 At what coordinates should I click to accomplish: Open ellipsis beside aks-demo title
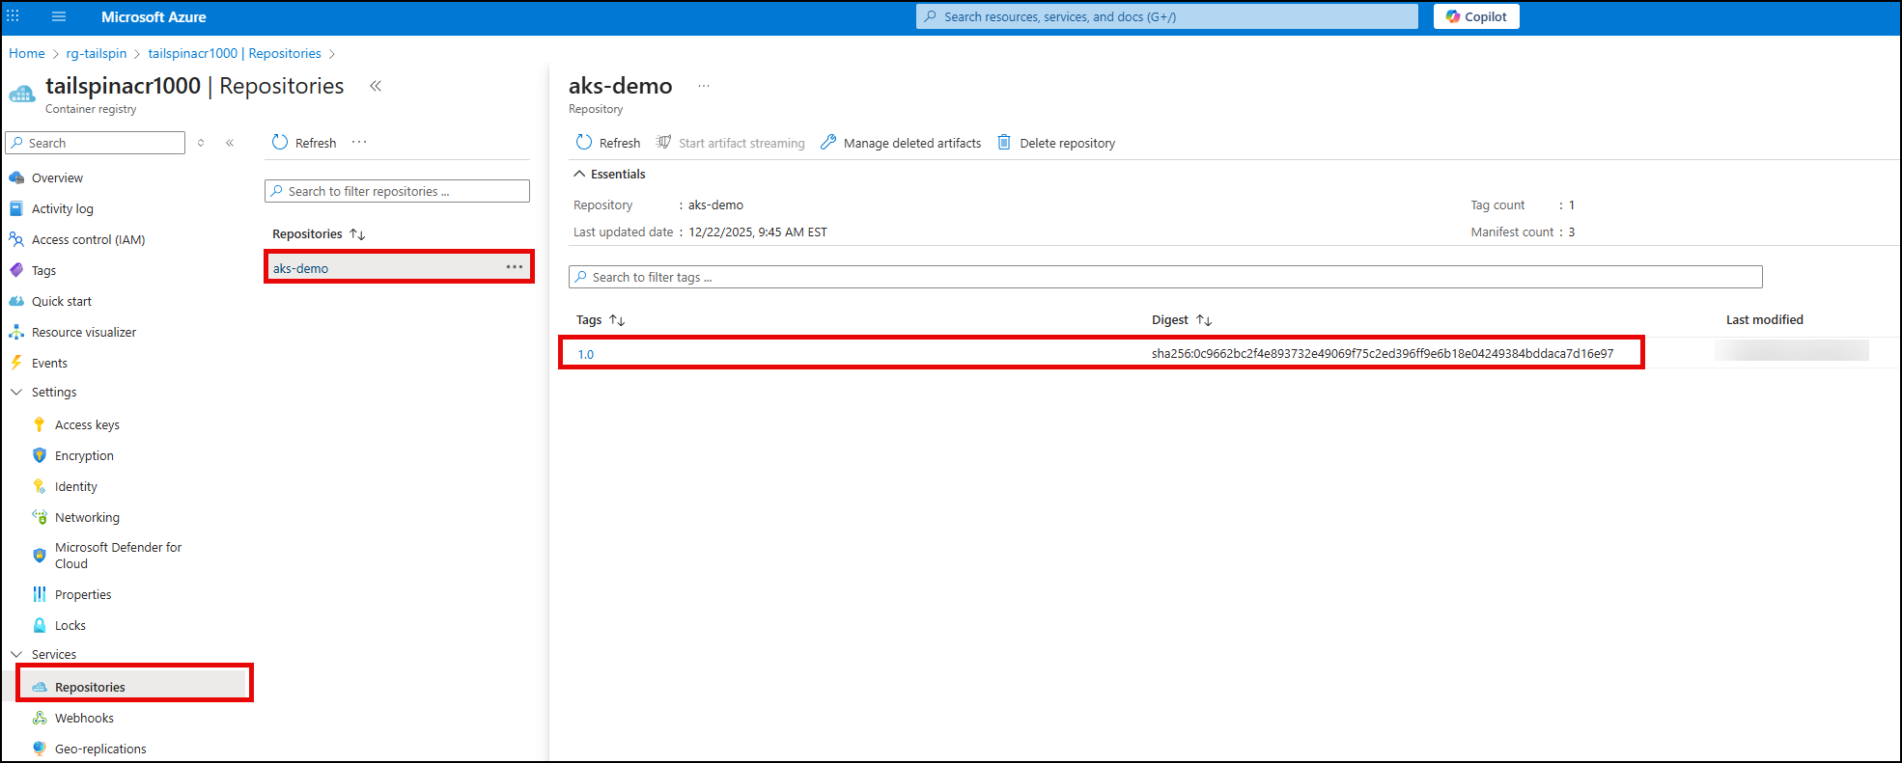click(704, 86)
